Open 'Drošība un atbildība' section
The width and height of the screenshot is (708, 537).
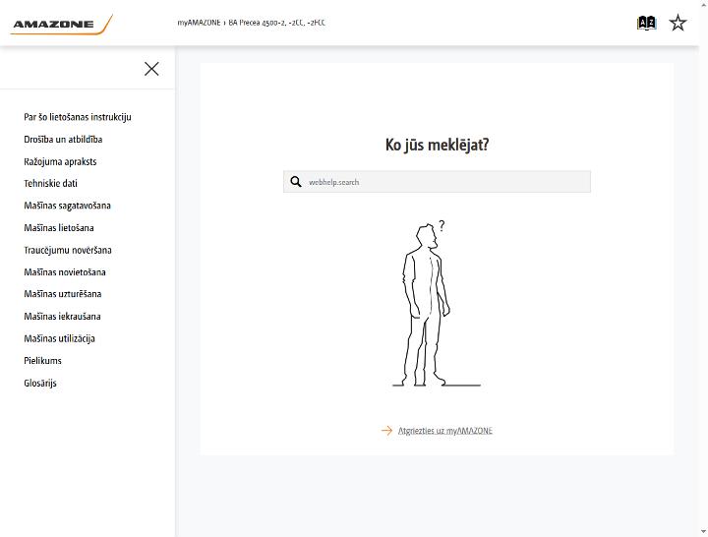63,139
